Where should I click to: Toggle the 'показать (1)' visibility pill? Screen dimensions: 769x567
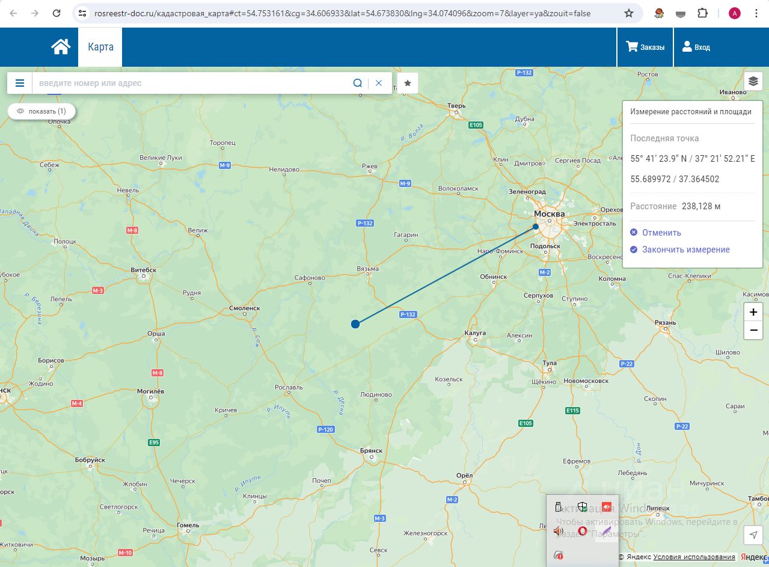(41, 111)
